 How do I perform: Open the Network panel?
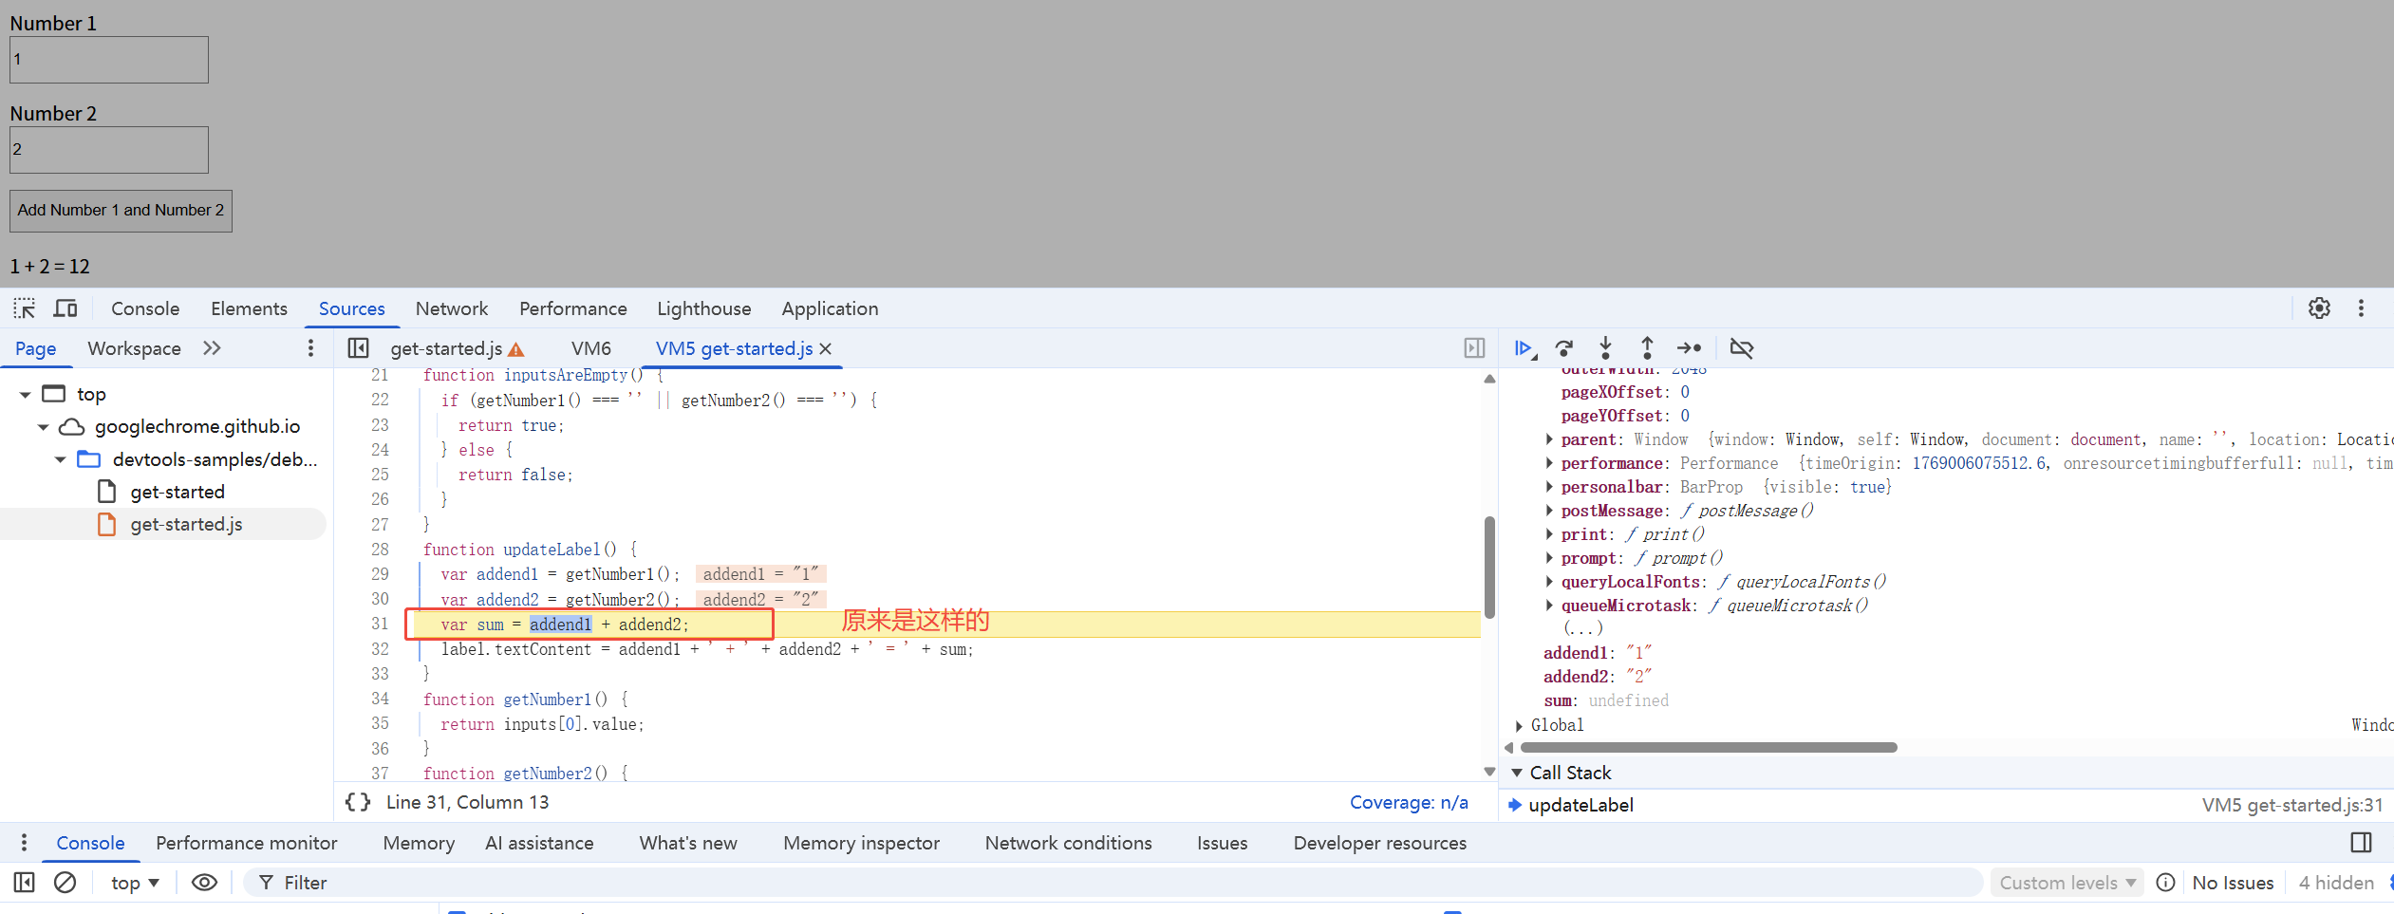click(452, 308)
